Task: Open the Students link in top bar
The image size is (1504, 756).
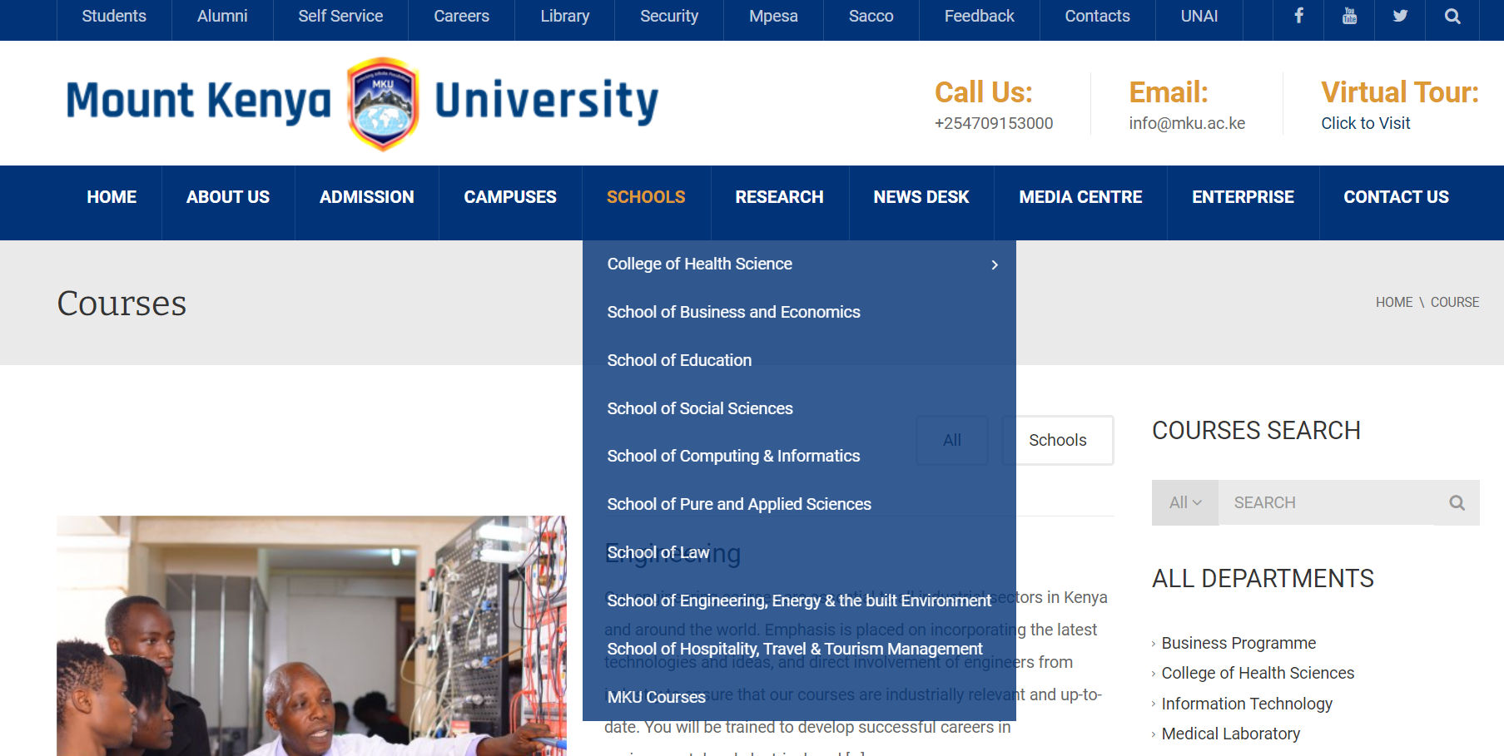Action: point(114,16)
